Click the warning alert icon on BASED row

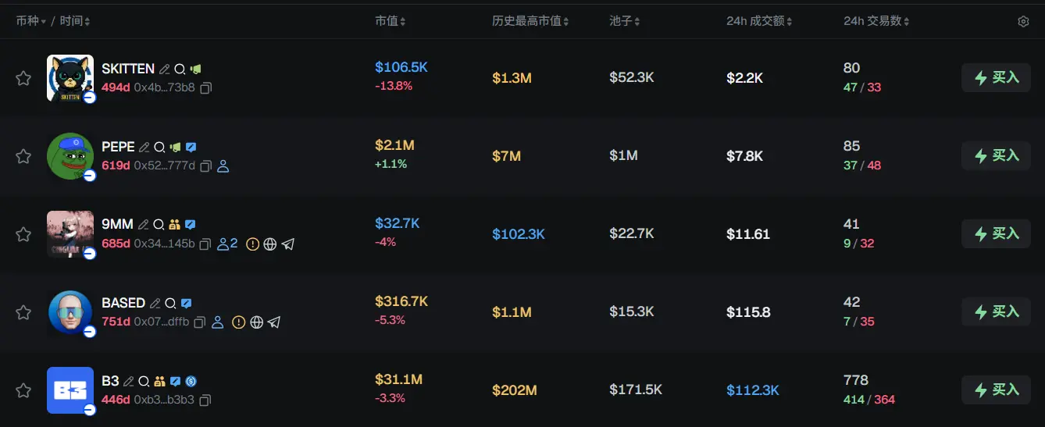[x=239, y=322]
